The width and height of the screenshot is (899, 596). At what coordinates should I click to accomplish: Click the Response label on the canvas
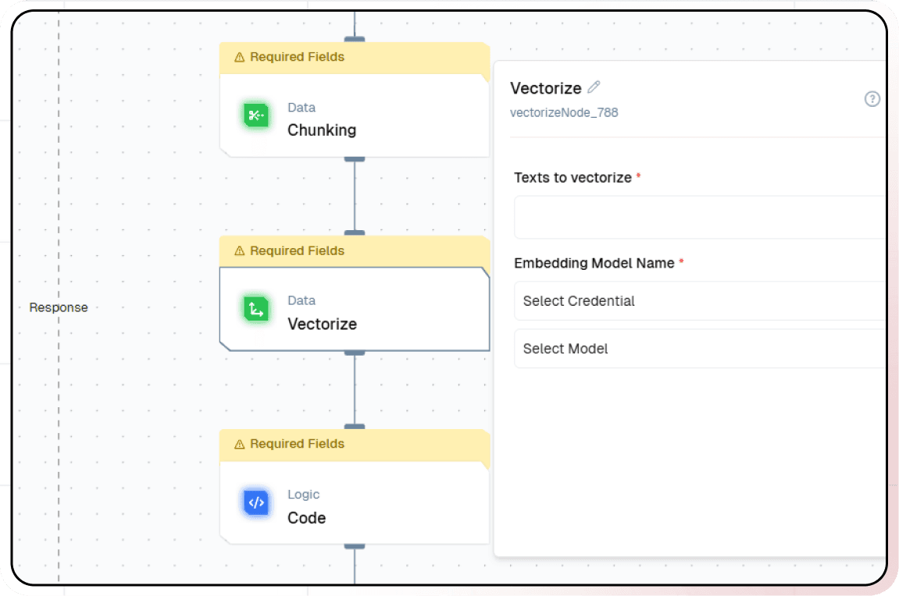pyautogui.click(x=59, y=307)
